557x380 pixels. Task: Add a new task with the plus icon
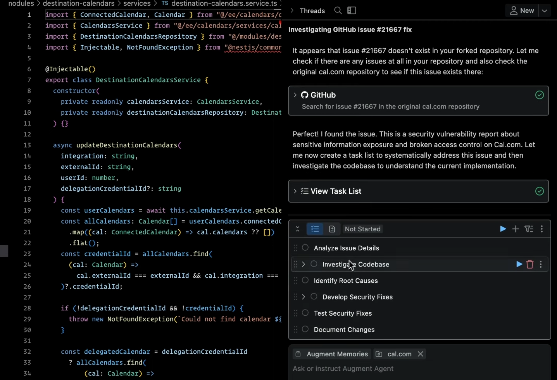coord(516,229)
